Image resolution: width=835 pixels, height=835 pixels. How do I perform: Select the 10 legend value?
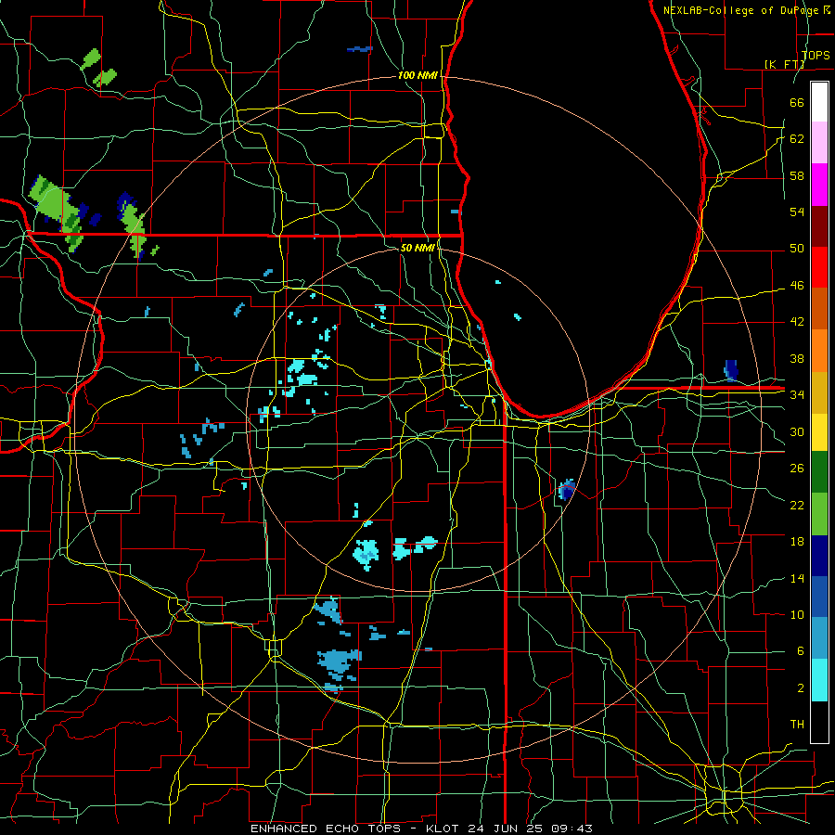point(797,615)
